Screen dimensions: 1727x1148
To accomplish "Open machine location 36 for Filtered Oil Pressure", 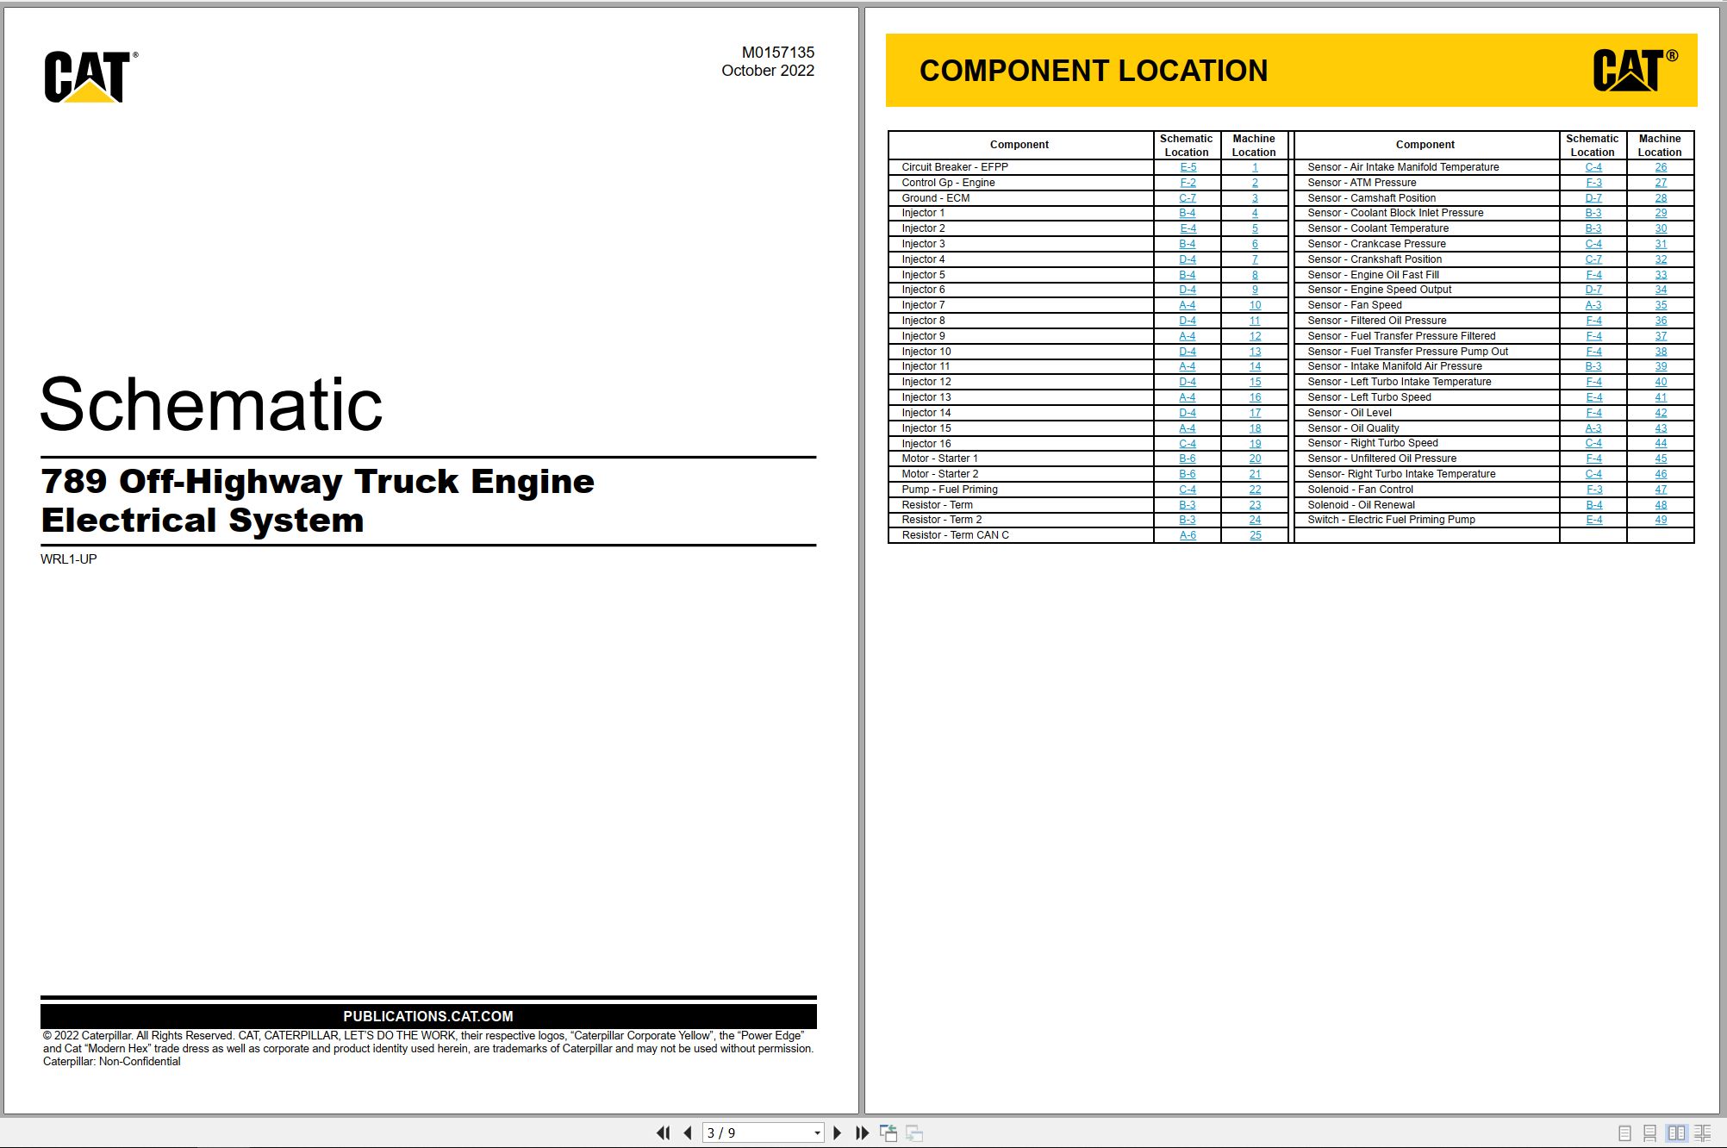I will coord(1661,321).
